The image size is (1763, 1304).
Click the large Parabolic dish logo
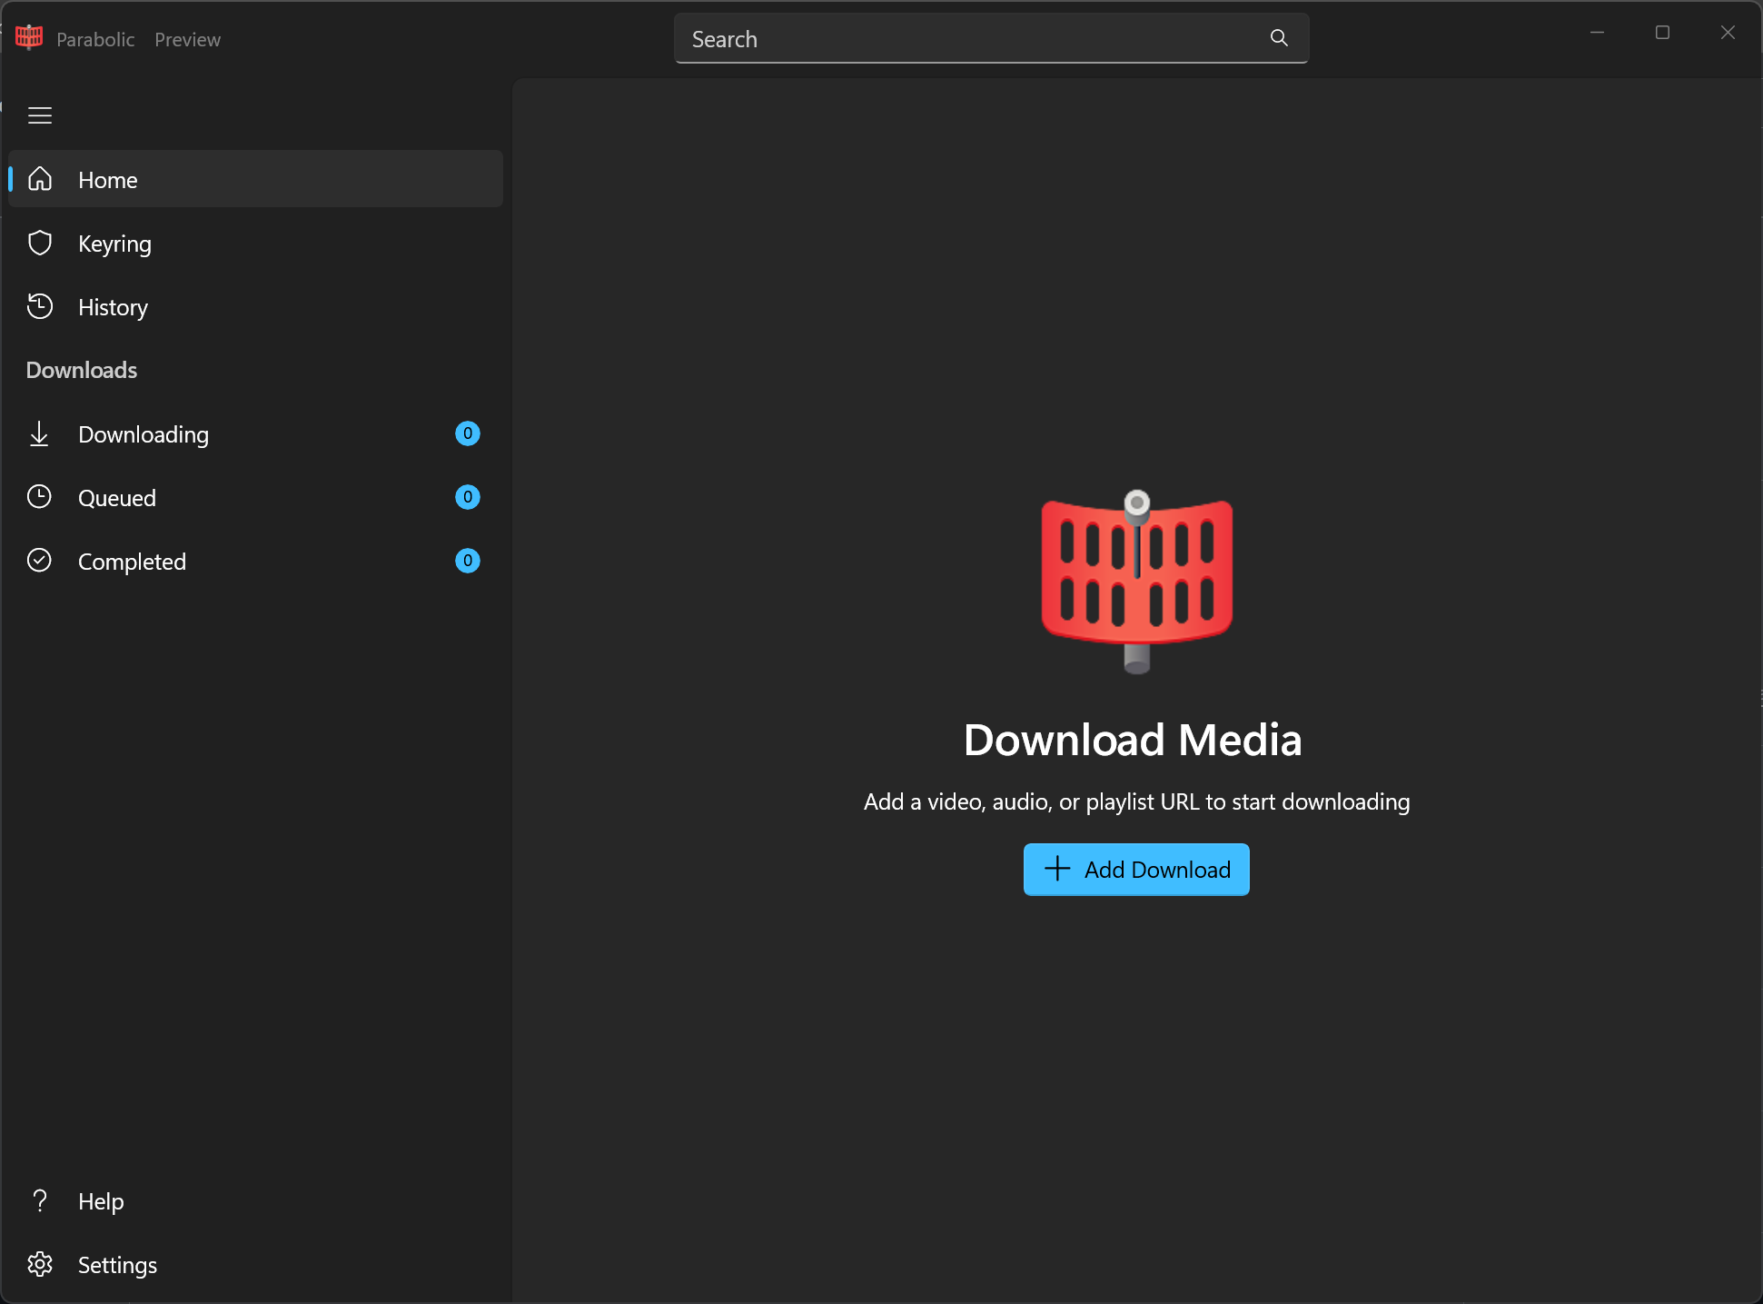1137,582
